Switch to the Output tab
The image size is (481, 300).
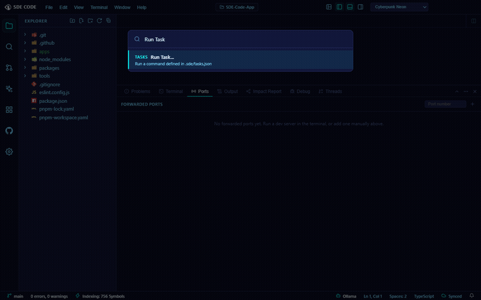[227, 92]
